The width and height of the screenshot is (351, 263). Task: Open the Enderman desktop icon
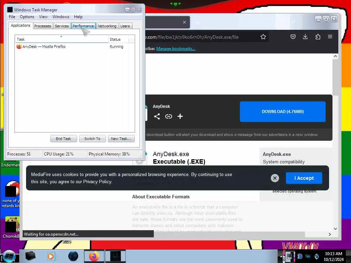(10, 165)
